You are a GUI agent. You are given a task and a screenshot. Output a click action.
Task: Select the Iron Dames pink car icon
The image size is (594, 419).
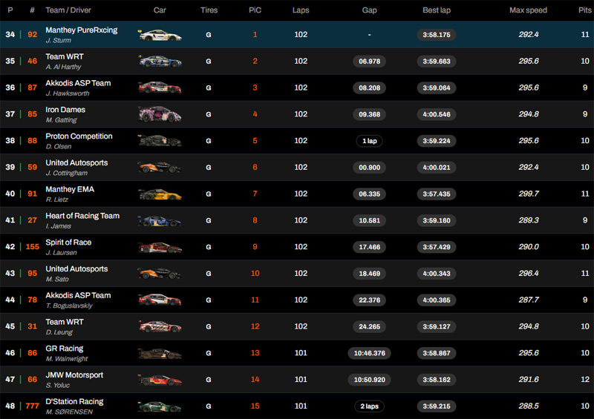(160, 114)
